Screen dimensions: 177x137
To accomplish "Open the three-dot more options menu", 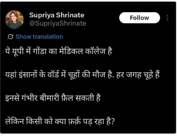I will pyautogui.click(x=167, y=18).
